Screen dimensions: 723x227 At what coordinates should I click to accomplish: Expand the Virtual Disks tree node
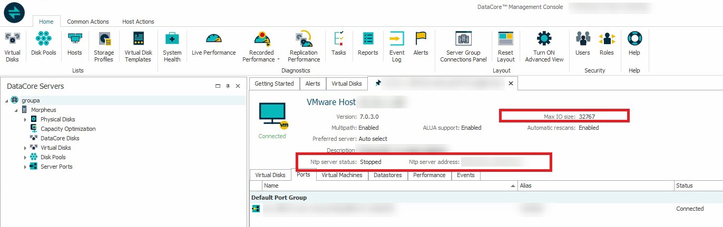coord(25,148)
